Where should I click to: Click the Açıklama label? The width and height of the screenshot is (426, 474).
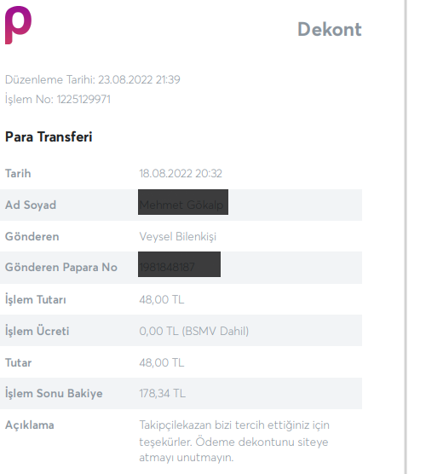[x=30, y=425]
